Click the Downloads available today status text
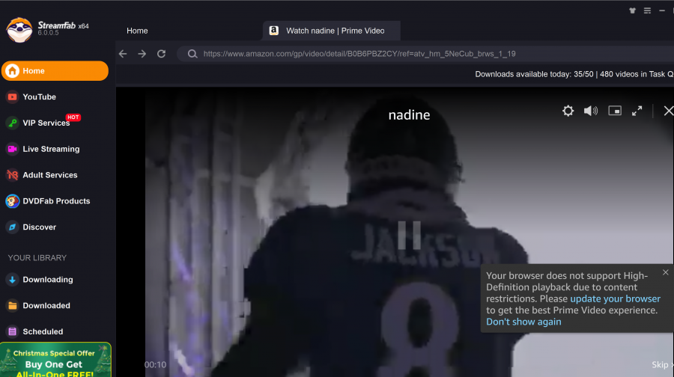 574,74
